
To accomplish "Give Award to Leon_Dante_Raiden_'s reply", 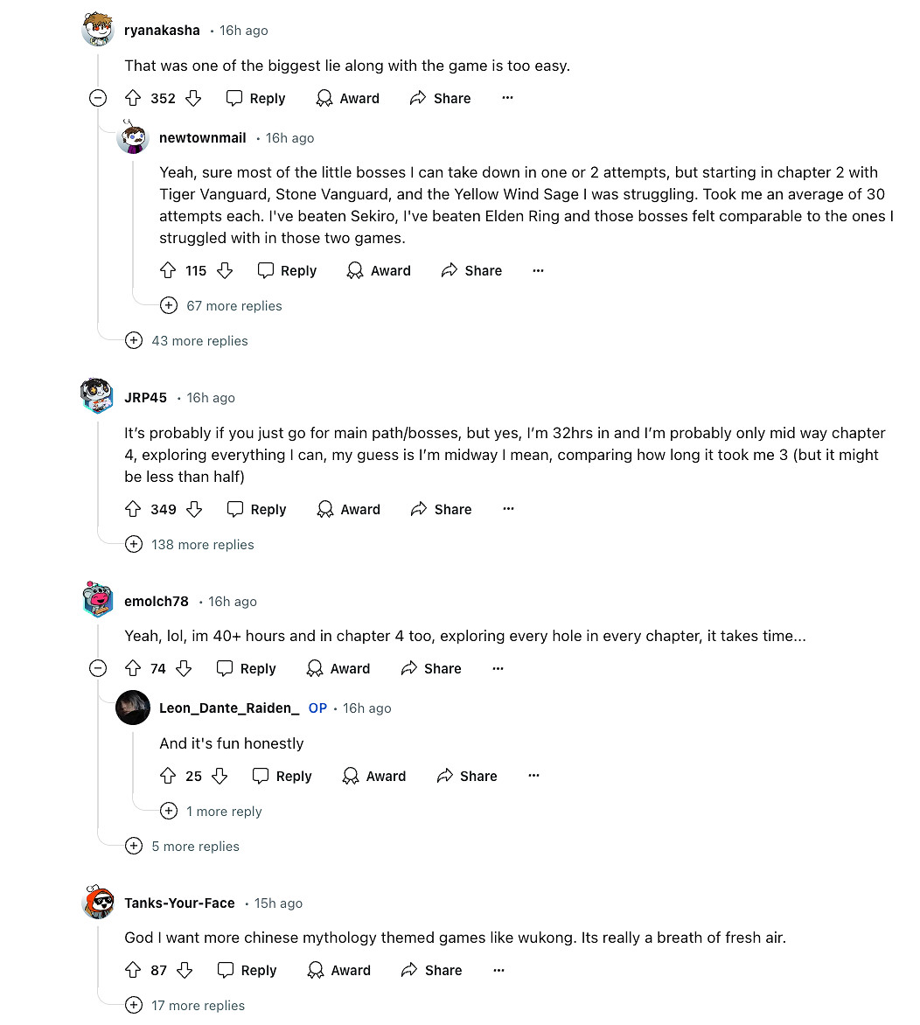I will tap(374, 777).
